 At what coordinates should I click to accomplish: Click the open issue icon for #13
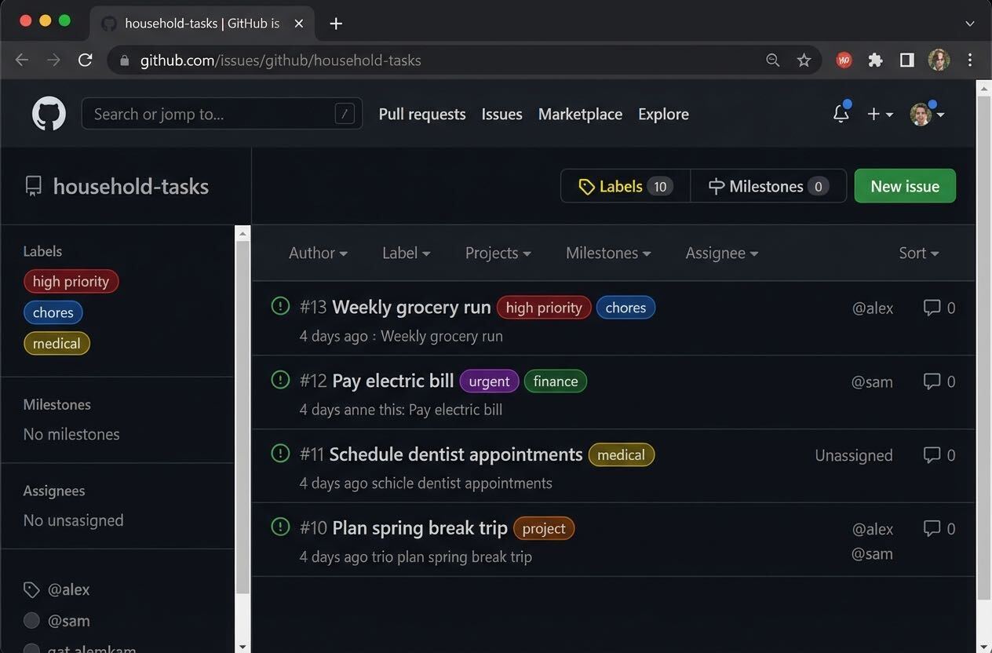click(x=280, y=306)
